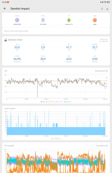Select the session date 2025-08-22
This screenshot has width=112, height=173.
click(15, 40)
